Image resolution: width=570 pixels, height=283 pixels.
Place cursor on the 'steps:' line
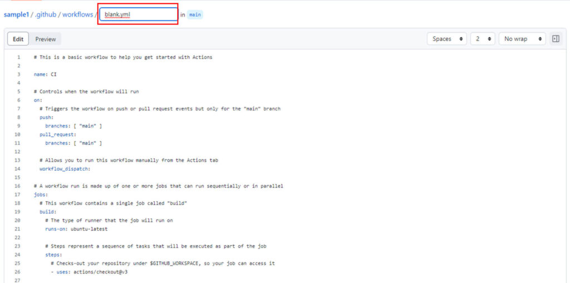pyautogui.click(x=53, y=255)
